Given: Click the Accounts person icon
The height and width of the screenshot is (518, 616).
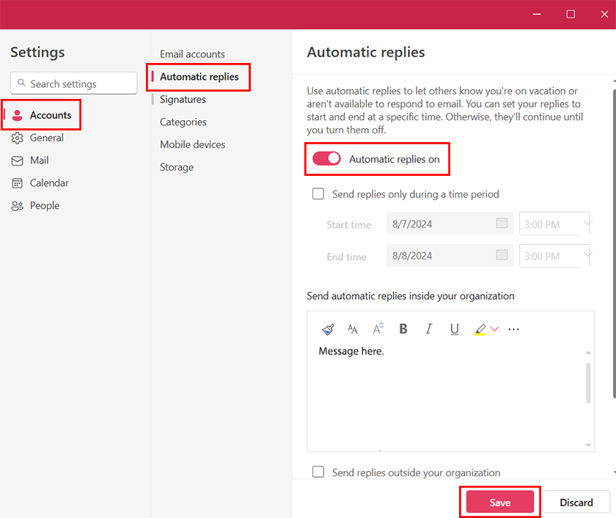Looking at the screenshot, I should [x=17, y=115].
